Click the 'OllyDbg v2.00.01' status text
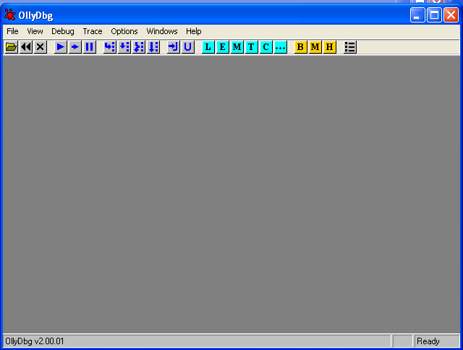Viewport: 463px width, 350px height. click(x=35, y=341)
